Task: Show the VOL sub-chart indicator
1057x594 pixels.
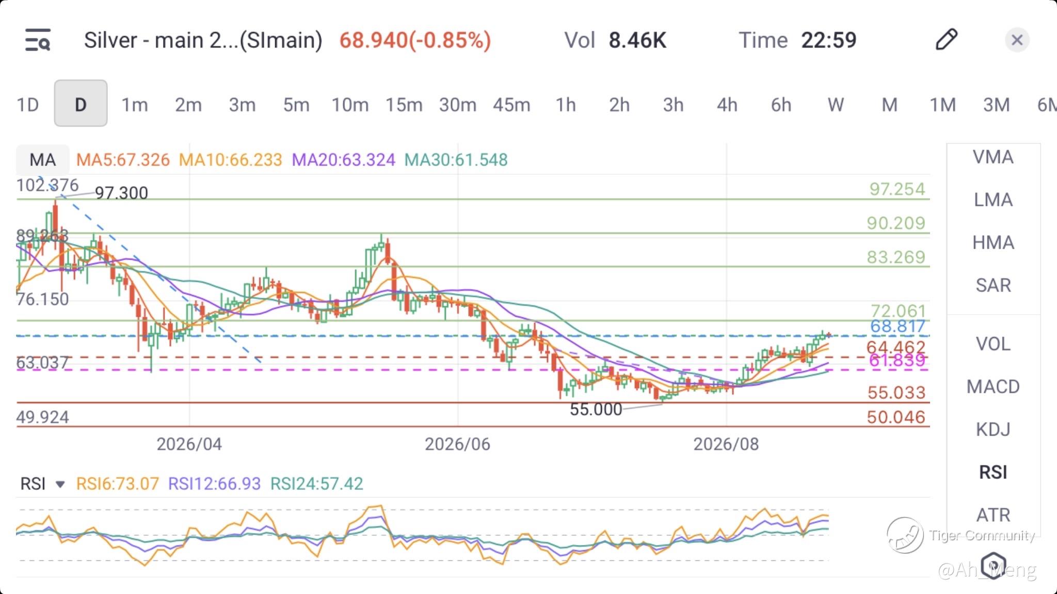Action: 993,344
